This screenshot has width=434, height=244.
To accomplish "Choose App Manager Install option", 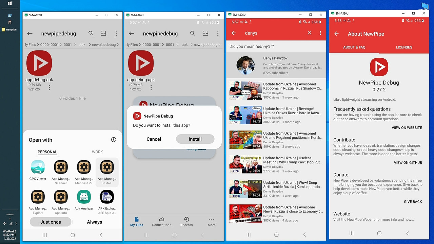I will click(x=107, y=172).
